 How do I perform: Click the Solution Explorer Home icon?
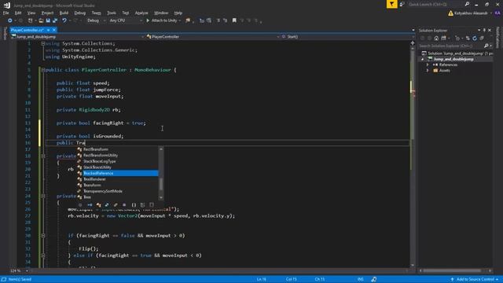click(x=436, y=39)
